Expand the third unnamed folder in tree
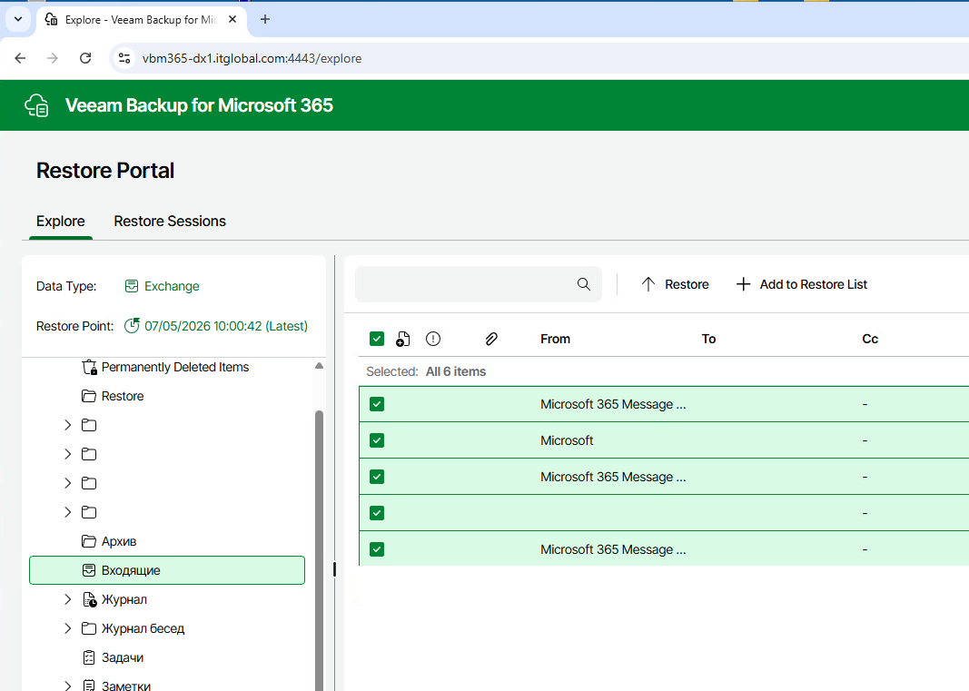The width and height of the screenshot is (969, 691). coord(68,483)
